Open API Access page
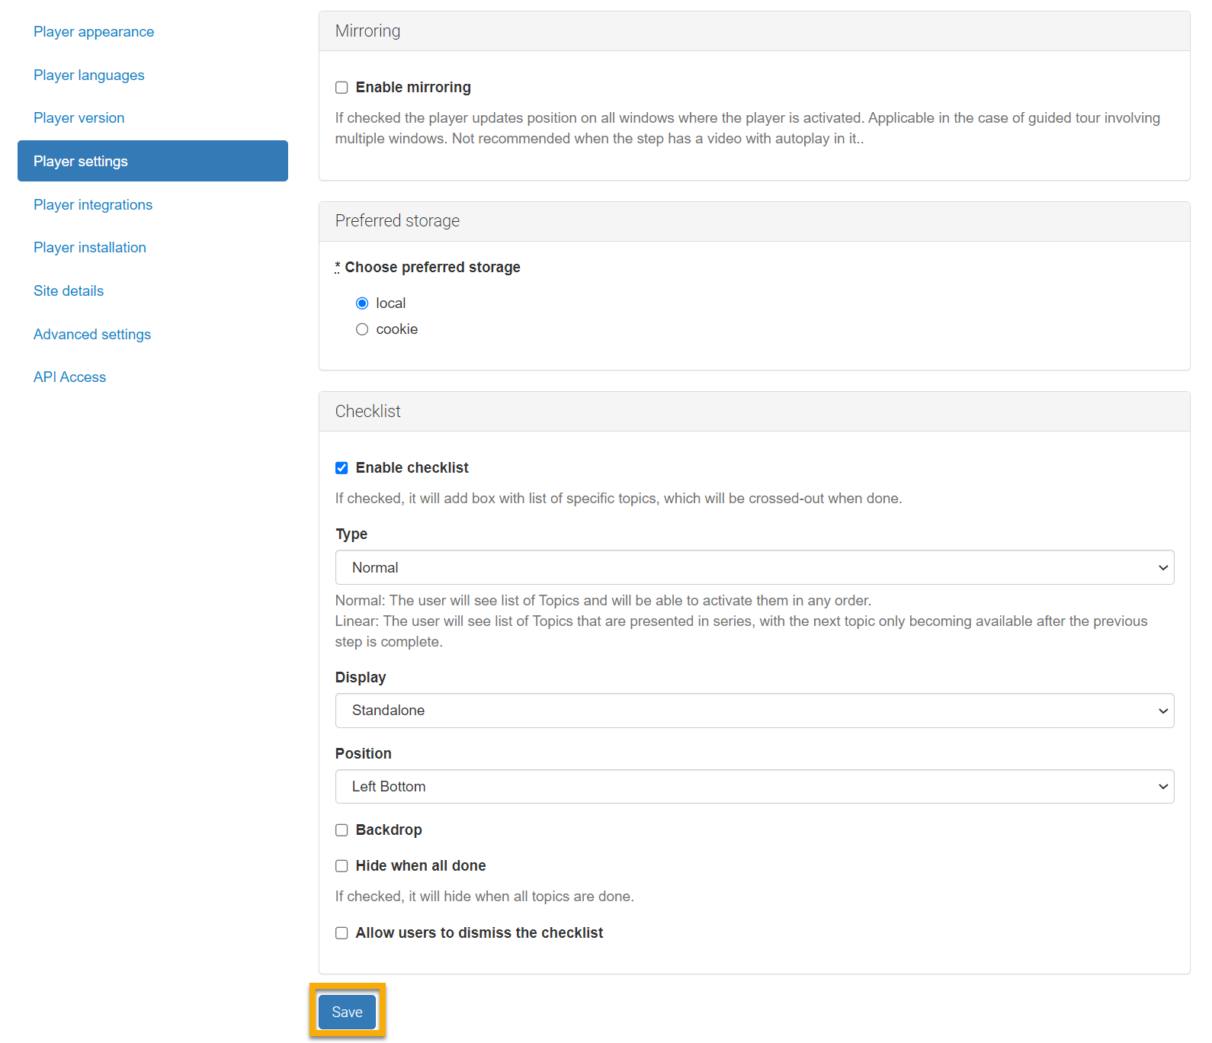The width and height of the screenshot is (1212, 1043). (x=70, y=377)
